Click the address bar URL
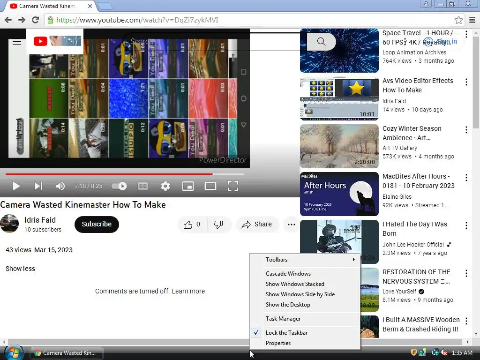The height and width of the screenshot is (360, 480). 137,20
